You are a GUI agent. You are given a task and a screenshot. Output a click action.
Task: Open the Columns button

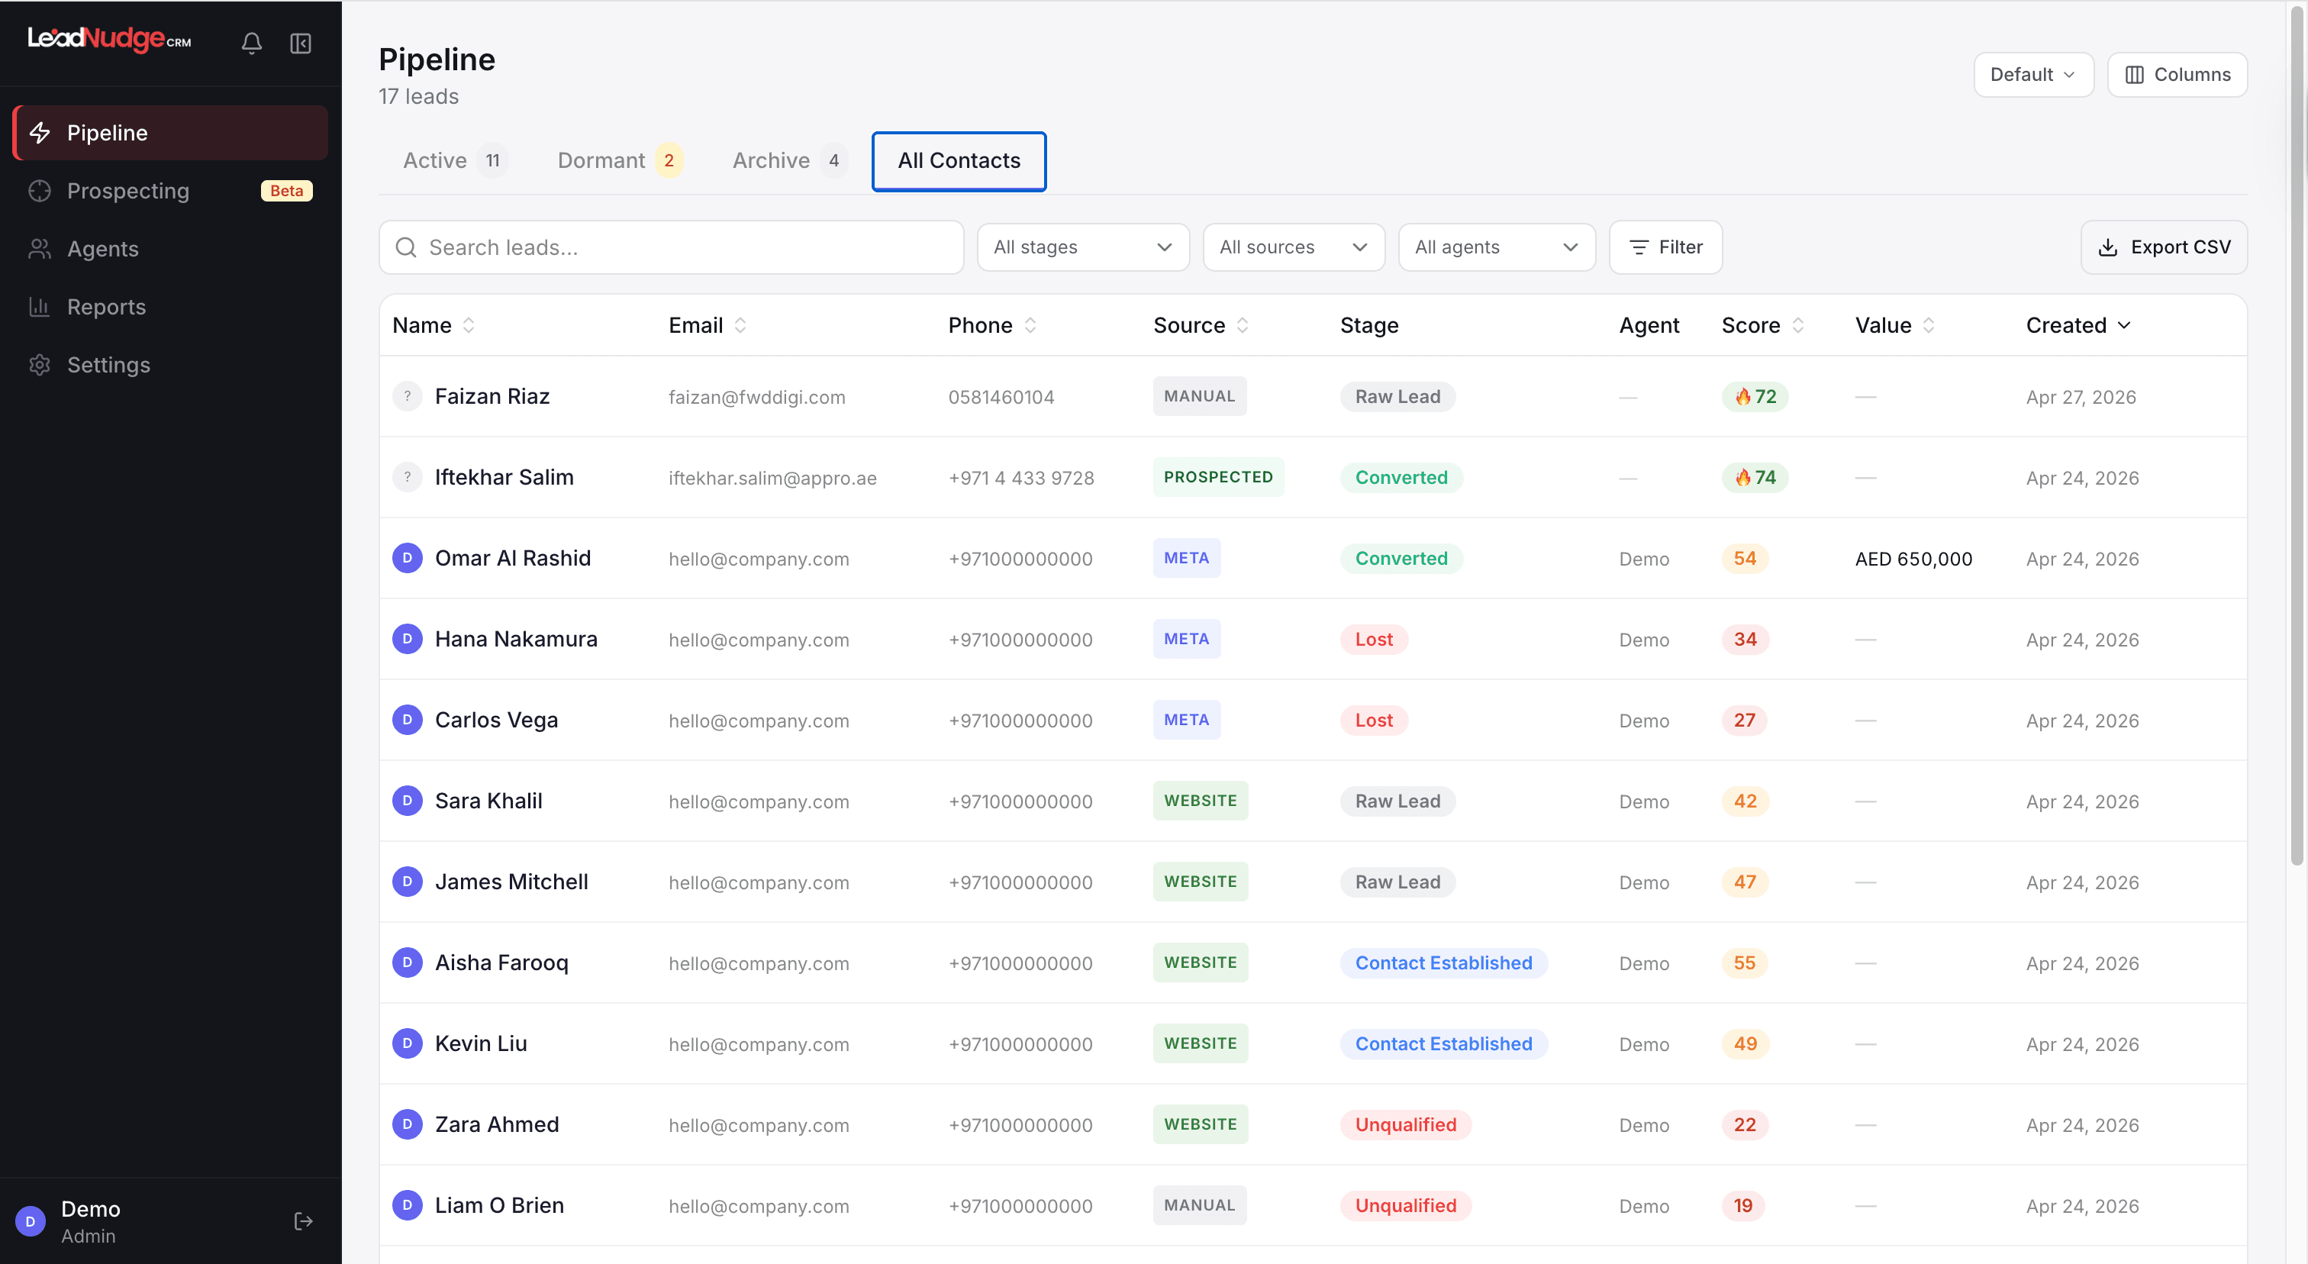(2177, 74)
